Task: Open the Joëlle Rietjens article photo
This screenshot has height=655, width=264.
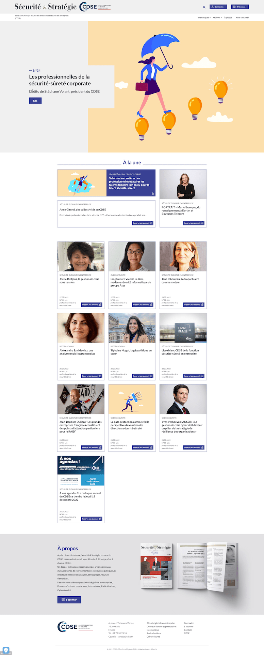Action: [81, 257]
